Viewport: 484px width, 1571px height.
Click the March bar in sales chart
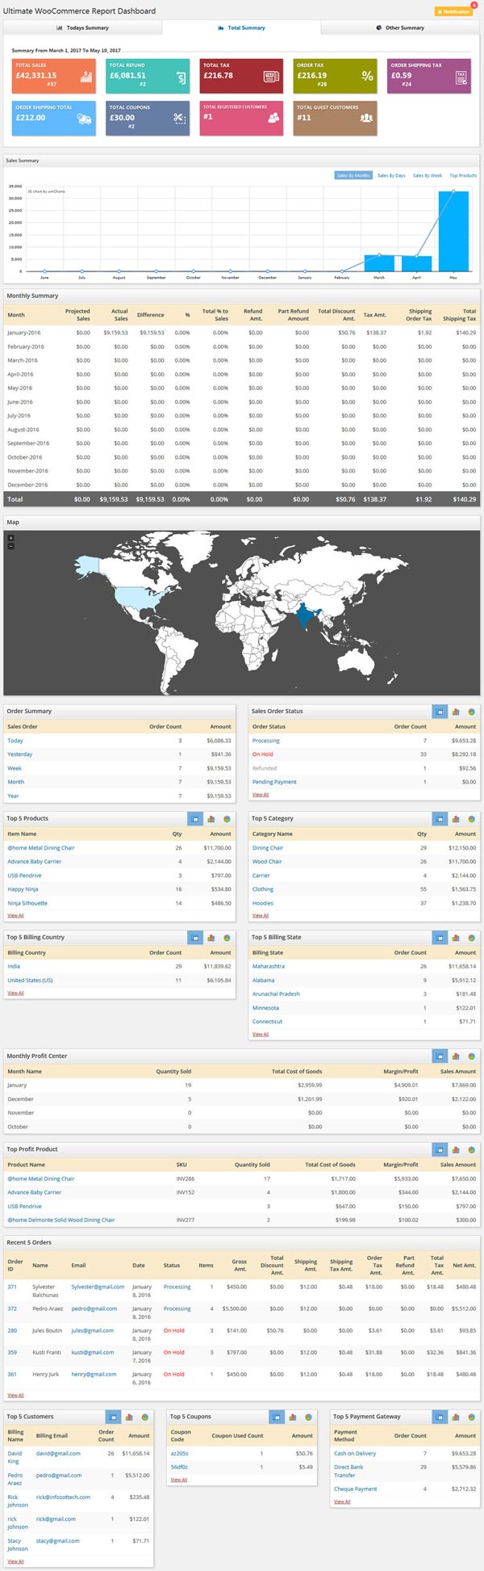tap(379, 263)
